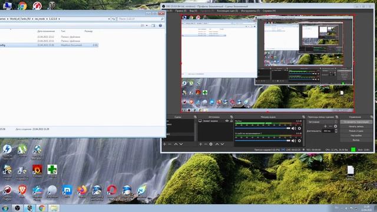Move the scene up in OBS

click(176, 144)
